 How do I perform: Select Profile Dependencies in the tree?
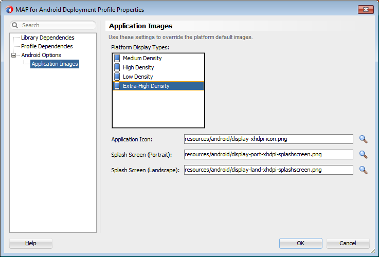(x=47, y=46)
